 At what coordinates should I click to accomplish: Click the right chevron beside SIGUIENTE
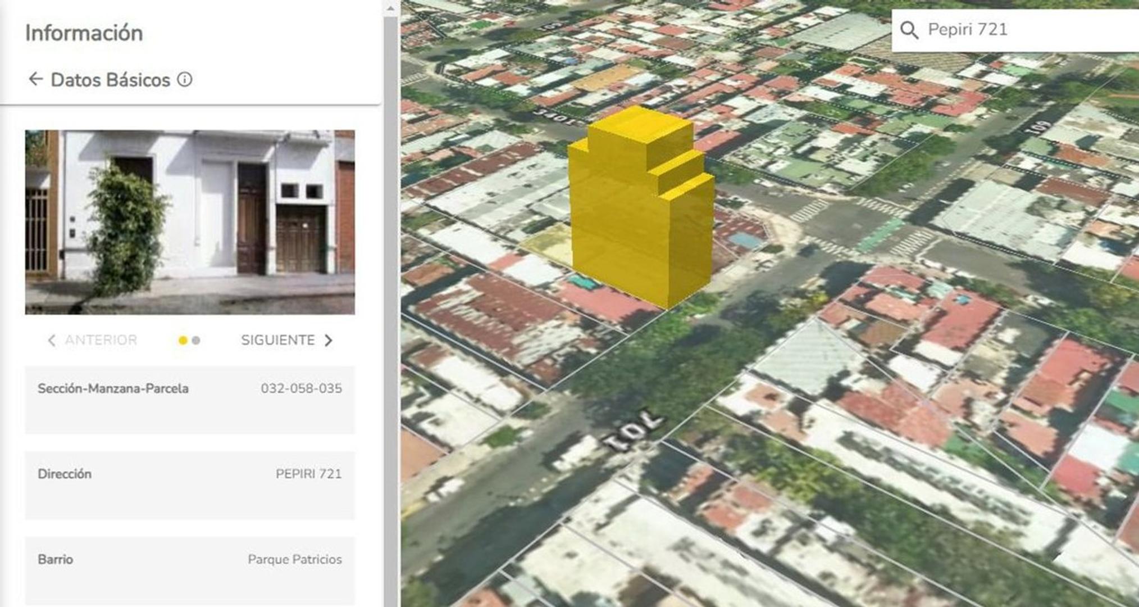pyautogui.click(x=330, y=339)
